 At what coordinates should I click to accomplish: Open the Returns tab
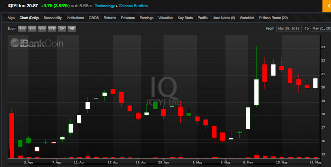click(110, 18)
